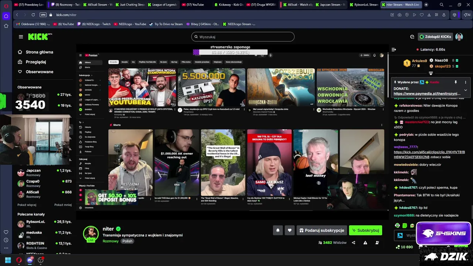Open the Rozmowy category link under niter
The image size is (473, 266).
(110, 241)
